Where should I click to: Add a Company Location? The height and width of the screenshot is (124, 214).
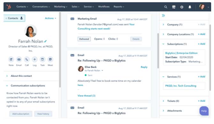[202, 34]
